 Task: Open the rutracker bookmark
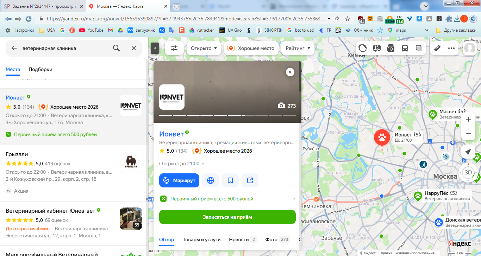tap(201, 30)
